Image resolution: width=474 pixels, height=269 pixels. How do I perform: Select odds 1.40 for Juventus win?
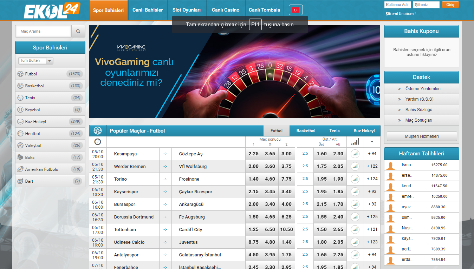286,242
